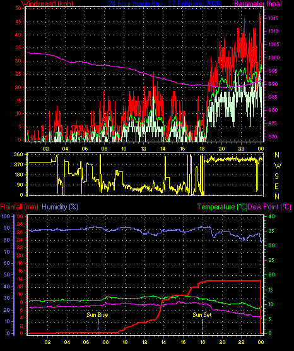This screenshot has height=351, width=294.
Task: Click the "15" temperature axis value
Action: tap(271, 290)
